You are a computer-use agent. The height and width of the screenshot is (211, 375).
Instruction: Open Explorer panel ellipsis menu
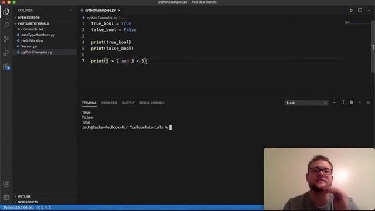pyautogui.click(x=70, y=11)
